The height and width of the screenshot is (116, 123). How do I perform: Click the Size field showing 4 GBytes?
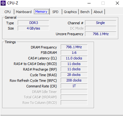pos(33,28)
